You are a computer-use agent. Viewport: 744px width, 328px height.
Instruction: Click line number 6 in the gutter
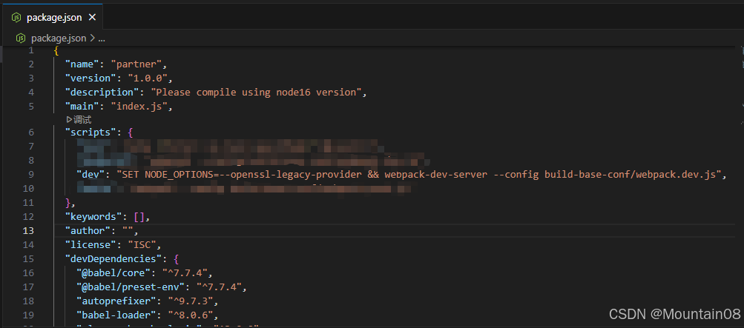[31, 132]
